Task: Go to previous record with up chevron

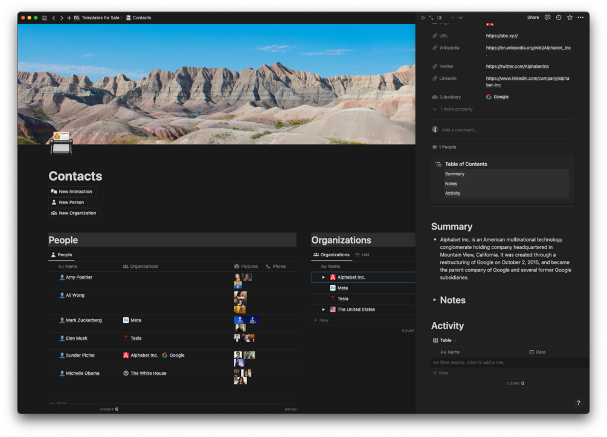Action: pos(452,18)
